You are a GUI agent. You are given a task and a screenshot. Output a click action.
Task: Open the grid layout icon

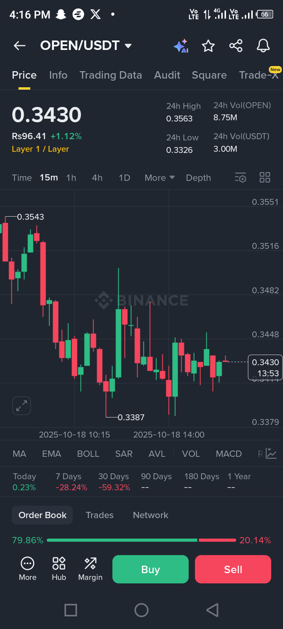(x=265, y=178)
